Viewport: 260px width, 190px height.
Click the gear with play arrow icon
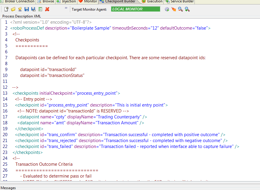(167, 9)
